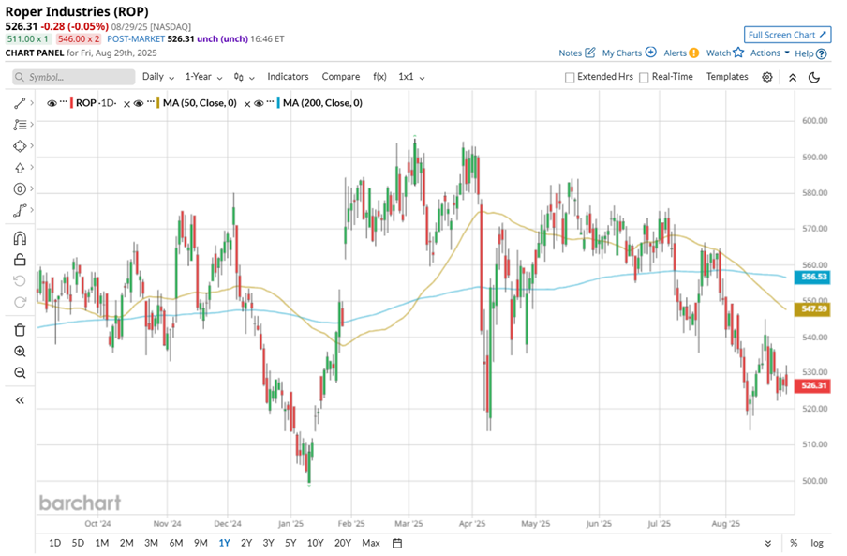Open Help question mark icon
This screenshot has height=556, width=847.
tap(821, 53)
